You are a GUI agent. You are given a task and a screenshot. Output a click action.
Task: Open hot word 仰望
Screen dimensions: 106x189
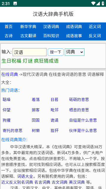point(6,110)
